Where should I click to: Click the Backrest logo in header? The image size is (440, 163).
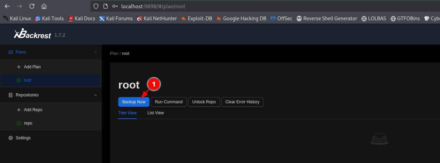(x=33, y=35)
